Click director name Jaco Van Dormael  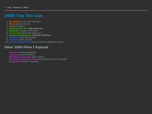(x=31, y=22)
